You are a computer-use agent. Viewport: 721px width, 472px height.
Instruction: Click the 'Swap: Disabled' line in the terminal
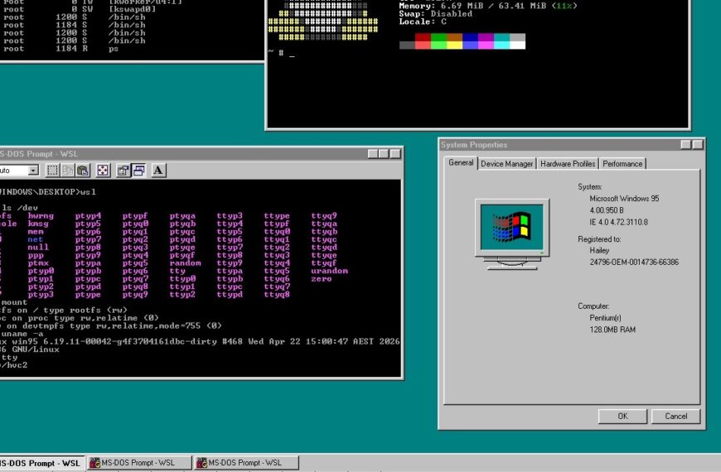click(435, 14)
